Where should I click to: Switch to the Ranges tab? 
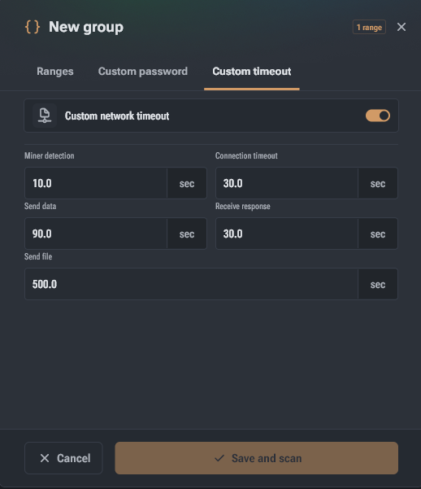click(x=55, y=72)
